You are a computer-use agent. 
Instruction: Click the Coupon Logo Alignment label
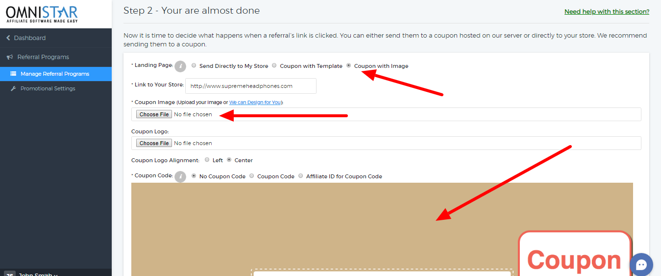pos(165,160)
